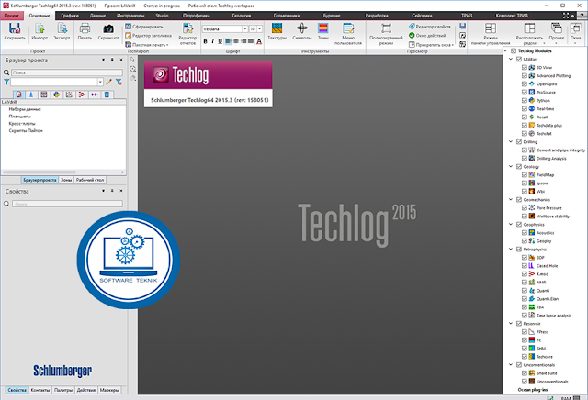
Task: Toggle underline font formatting
Action: (x=220, y=41)
